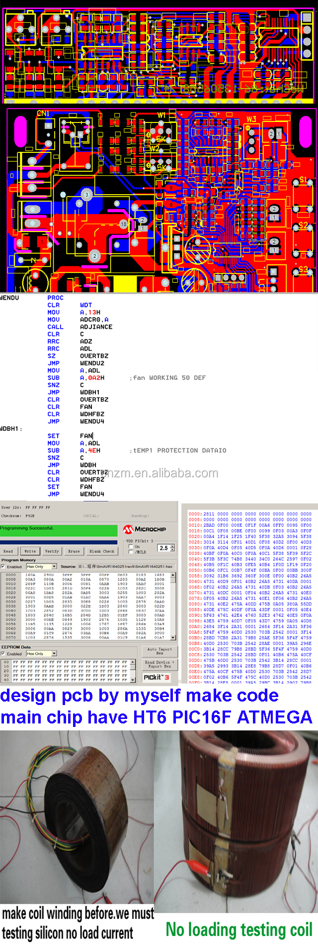Click 'main chip have HT6 PIC16F ATMEGA' caption
Viewport: 318px width, 944px height.
pyautogui.click(x=157, y=717)
